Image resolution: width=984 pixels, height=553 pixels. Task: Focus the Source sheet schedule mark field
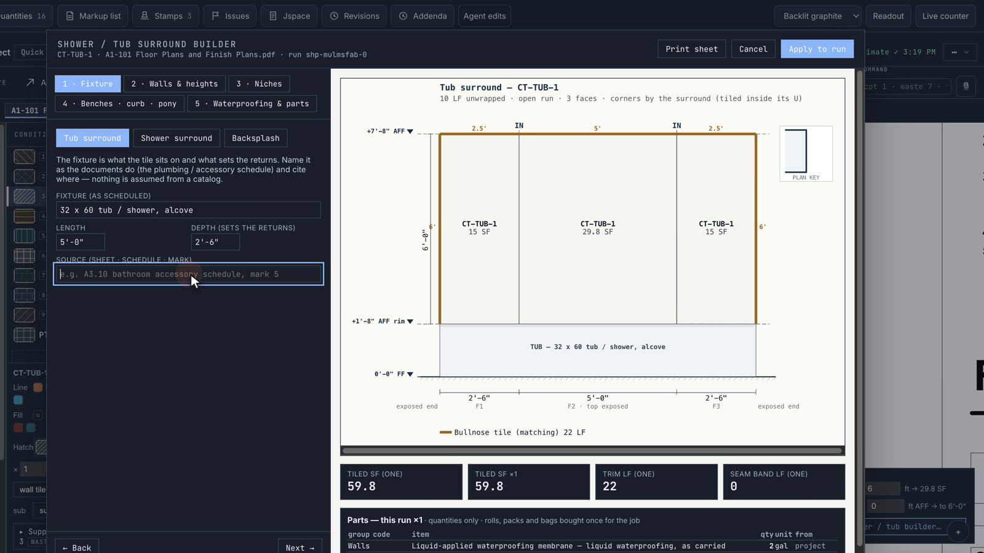188,274
